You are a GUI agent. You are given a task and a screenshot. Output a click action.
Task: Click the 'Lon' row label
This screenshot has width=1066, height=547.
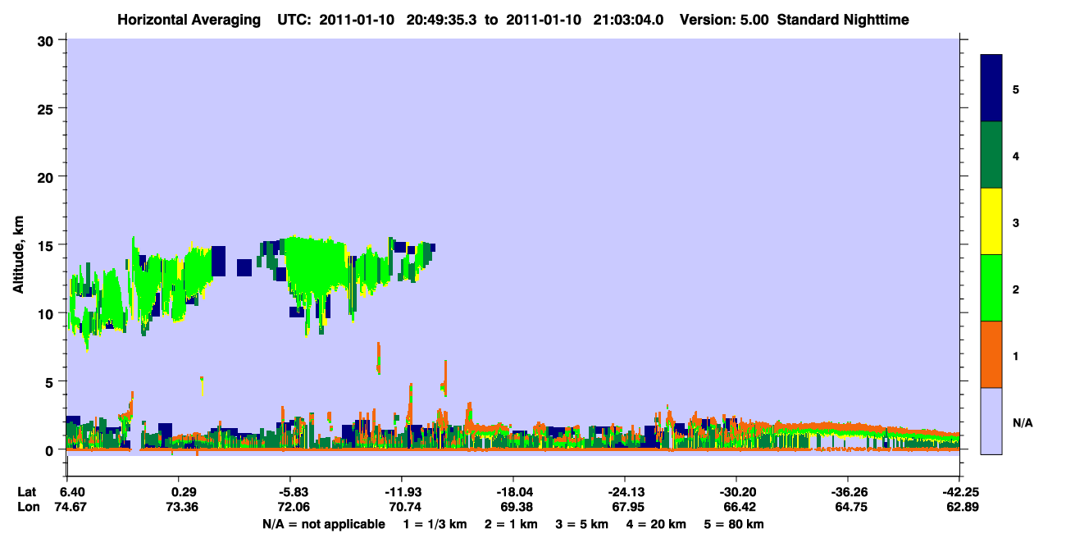click(x=27, y=507)
